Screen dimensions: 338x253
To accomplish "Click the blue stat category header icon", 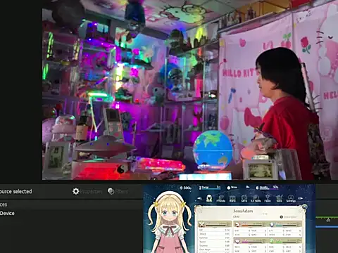I will [x=272, y=224].
